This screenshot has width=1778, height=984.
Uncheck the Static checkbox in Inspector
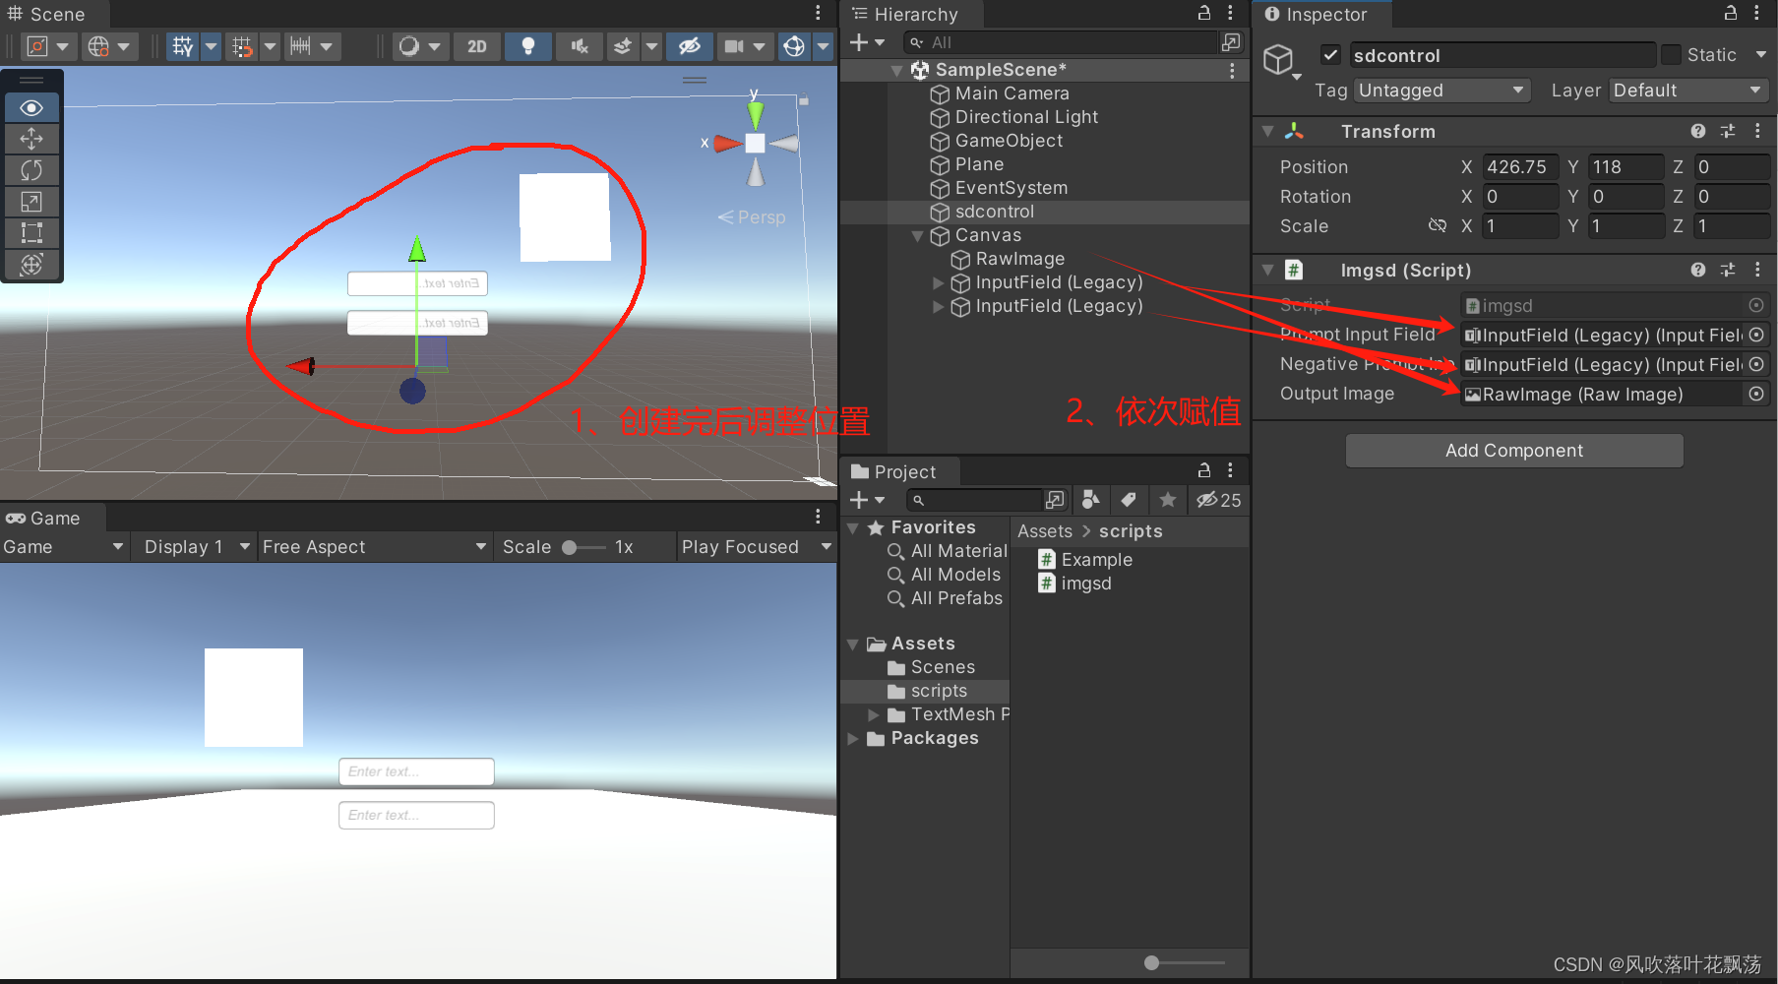[x=1670, y=54]
